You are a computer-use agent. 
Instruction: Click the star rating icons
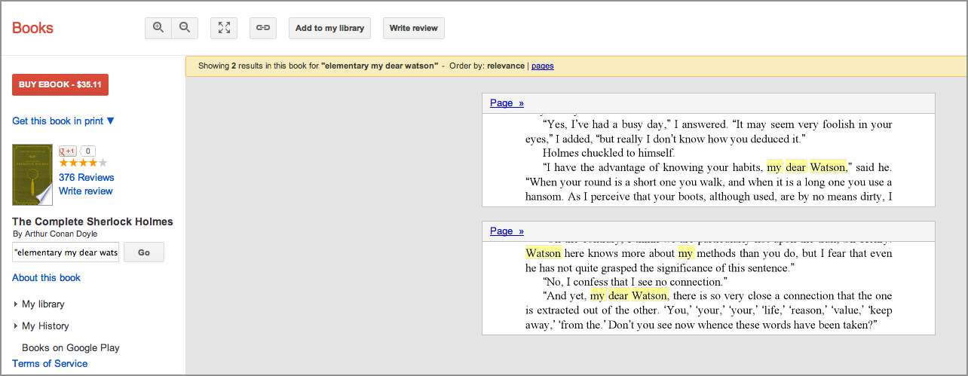click(83, 163)
